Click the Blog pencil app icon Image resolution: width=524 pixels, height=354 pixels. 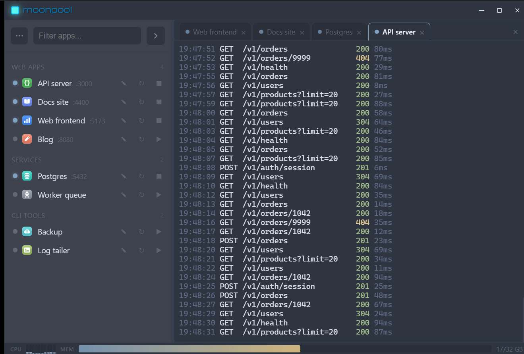tap(27, 139)
